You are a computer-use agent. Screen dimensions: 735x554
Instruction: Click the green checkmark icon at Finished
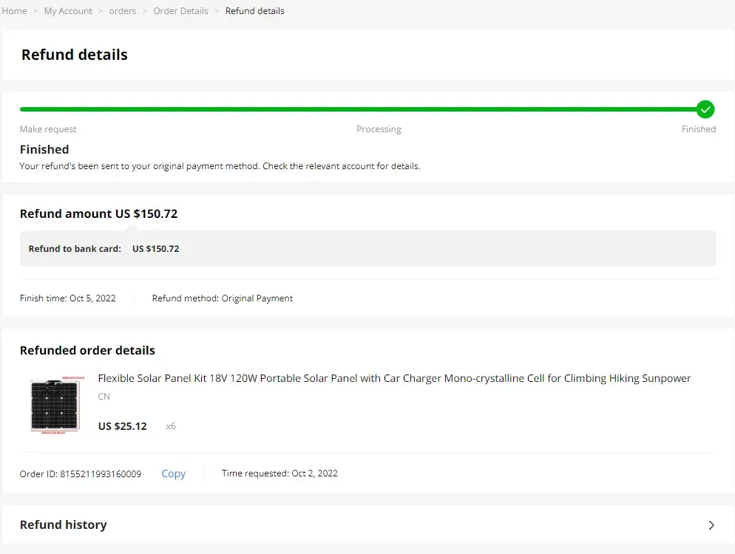coord(705,109)
